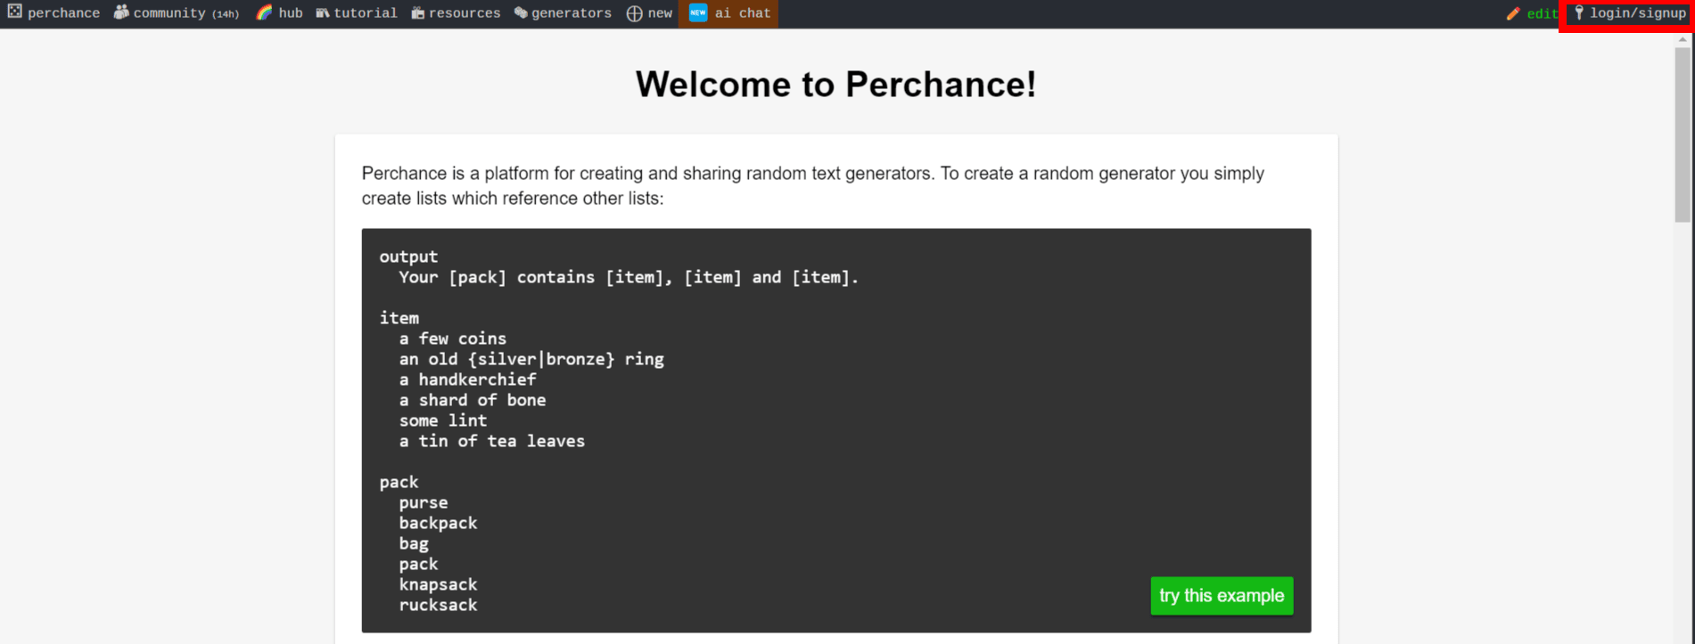
Task: Select the generators nav entry
Action: point(569,12)
